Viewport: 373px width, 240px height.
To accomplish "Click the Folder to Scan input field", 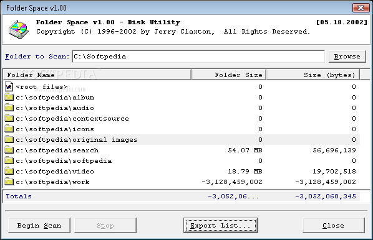I will click(x=198, y=57).
